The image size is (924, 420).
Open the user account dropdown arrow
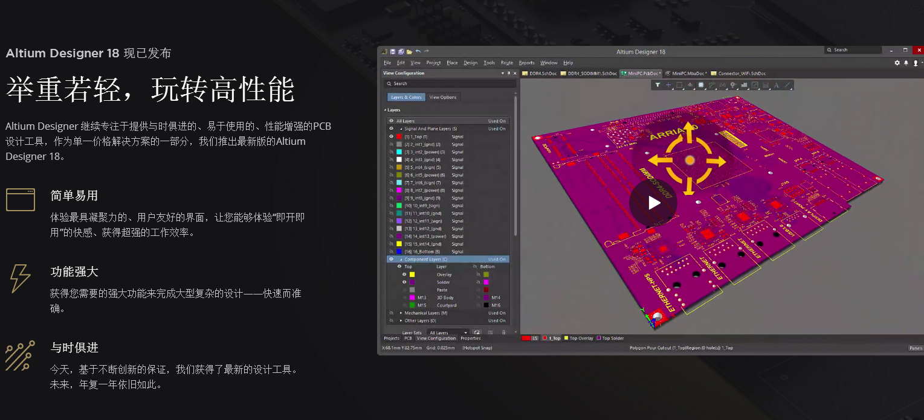tap(921, 63)
